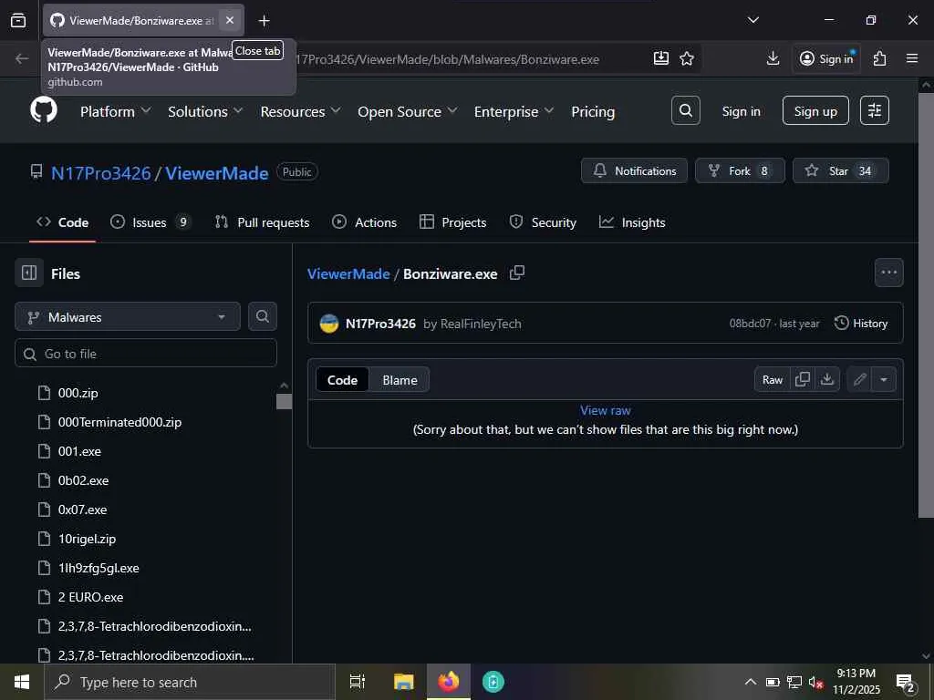Viewport: 934px width, 700px height.
Task: Go back with the browser arrow
Action: point(22,58)
